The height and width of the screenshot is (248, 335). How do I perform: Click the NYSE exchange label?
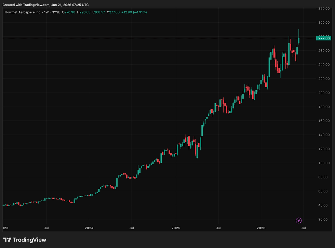(x=56, y=12)
